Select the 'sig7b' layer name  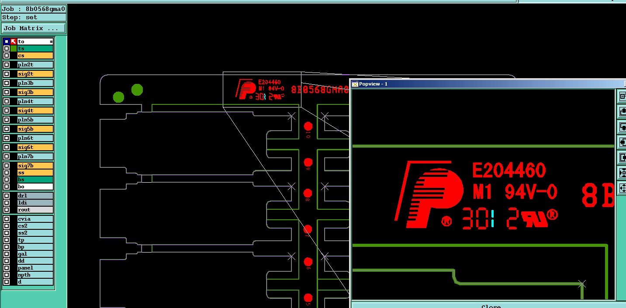pos(35,166)
